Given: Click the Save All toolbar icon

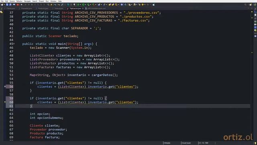Looking at the screenshot, I should pos(10,4).
